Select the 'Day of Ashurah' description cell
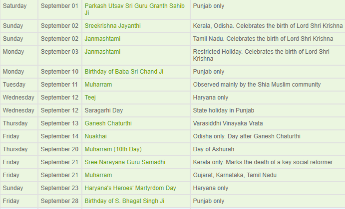This screenshot has width=345, height=209. (x=268, y=149)
